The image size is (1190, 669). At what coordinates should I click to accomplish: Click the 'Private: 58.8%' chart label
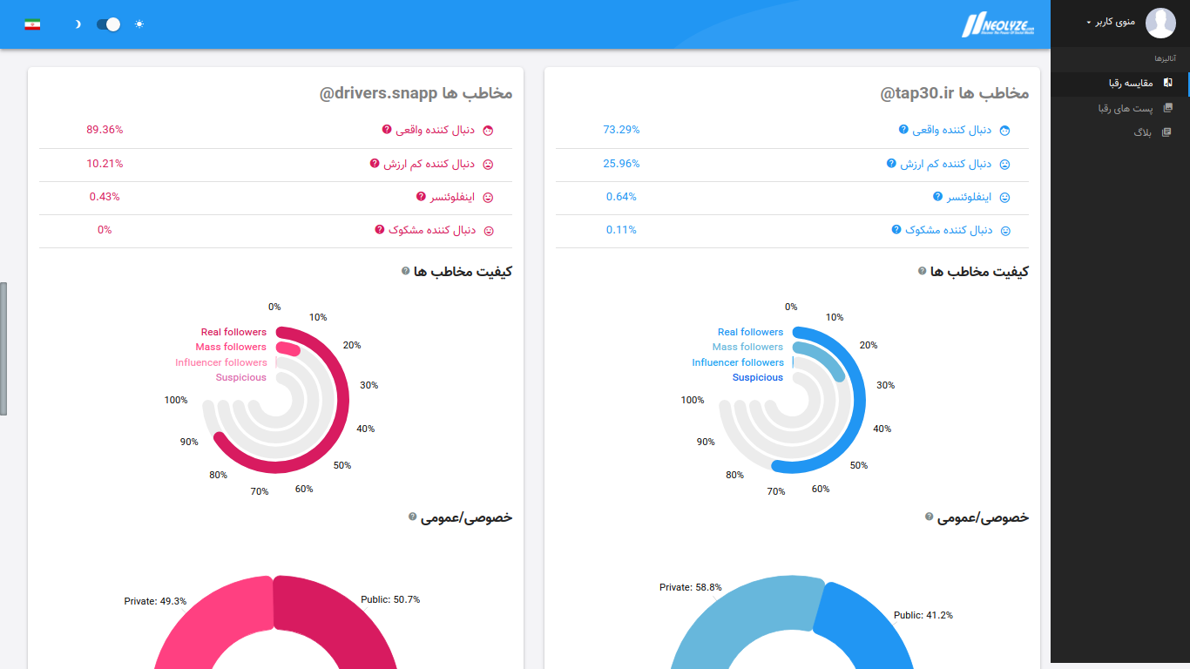click(x=691, y=587)
